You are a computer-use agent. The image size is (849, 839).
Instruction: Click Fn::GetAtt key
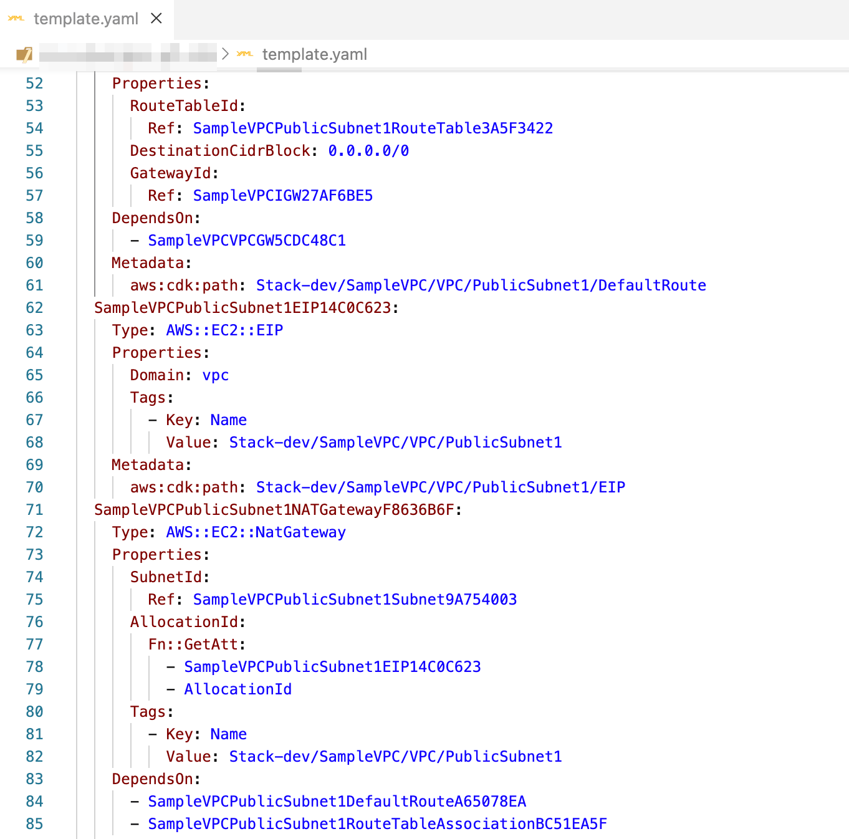193,645
